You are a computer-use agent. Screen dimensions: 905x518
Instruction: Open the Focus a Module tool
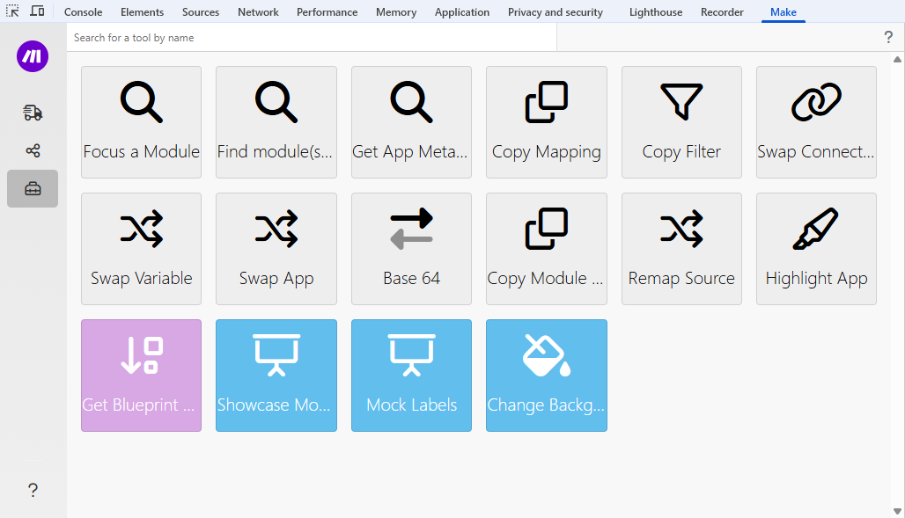[x=141, y=122]
